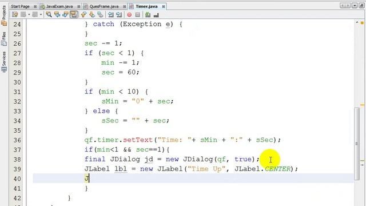Click Shift Line Left icon
The height and width of the screenshot is (206, 366).
click(x=110, y=15)
